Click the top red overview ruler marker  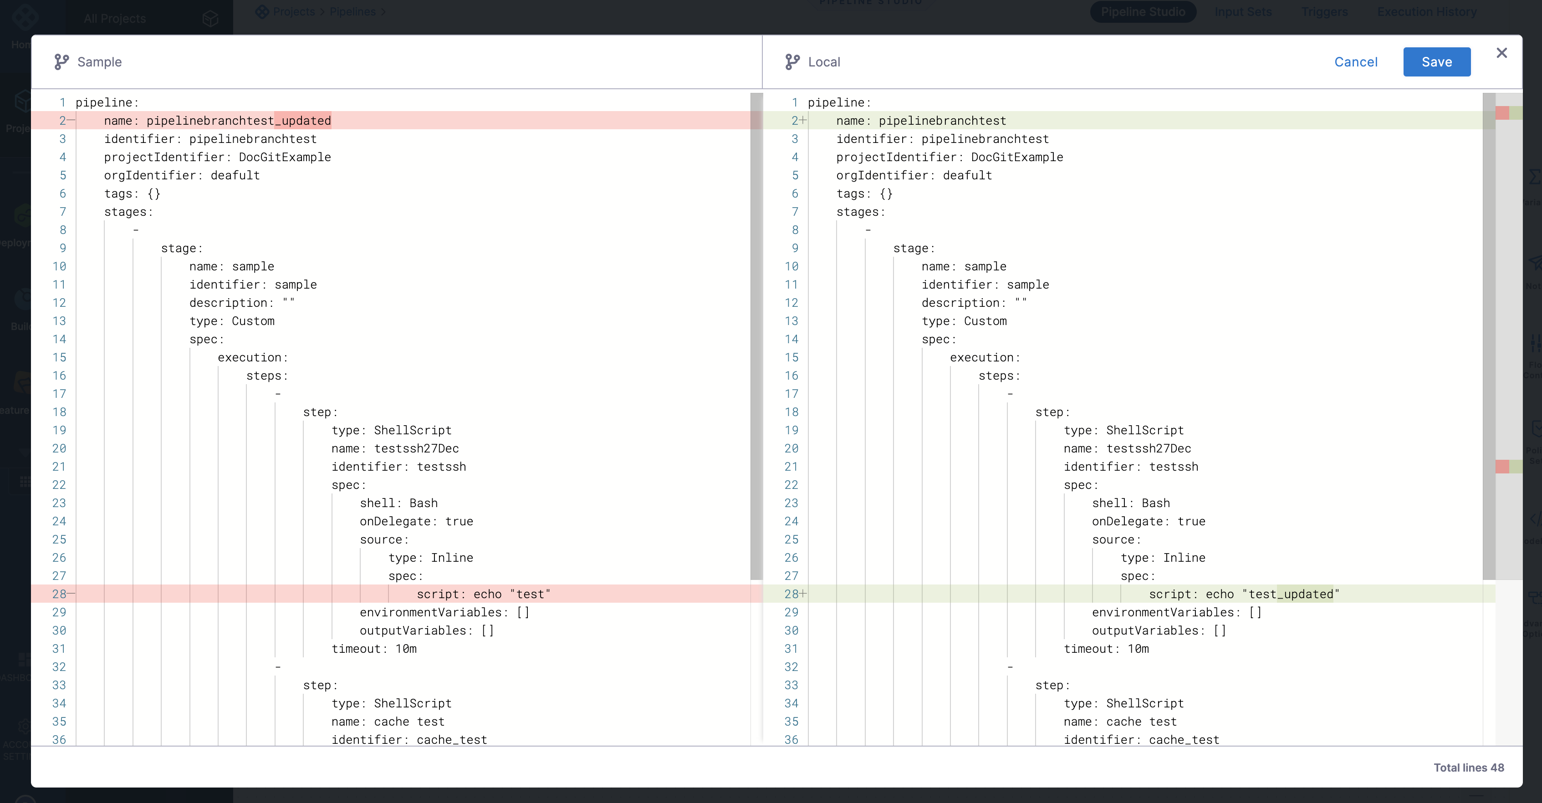pyautogui.click(x=1502, y=113)
